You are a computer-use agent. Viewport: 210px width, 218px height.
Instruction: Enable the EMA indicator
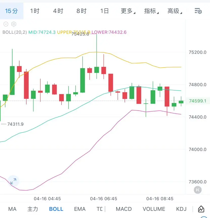point(80,209)
